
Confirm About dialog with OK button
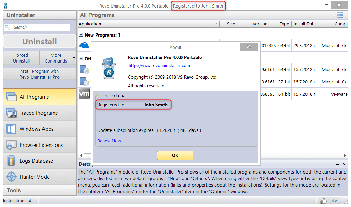pyautogui.click(x=175, y=155)
